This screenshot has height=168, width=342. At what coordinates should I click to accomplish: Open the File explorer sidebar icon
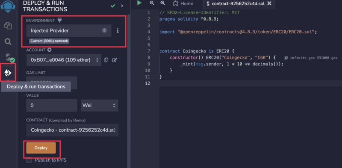(x=8, y=26)
